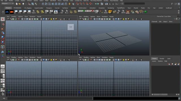Open the script editor icon beside command line
The height and width of the screenshot is (101, 181).
coord(179,98)
